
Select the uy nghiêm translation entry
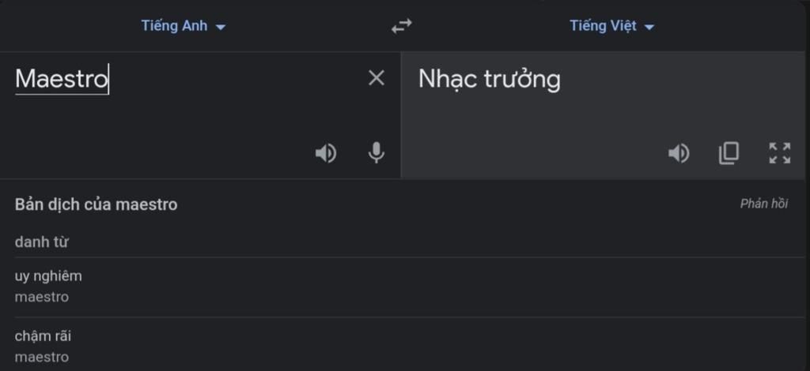point(48,276)
